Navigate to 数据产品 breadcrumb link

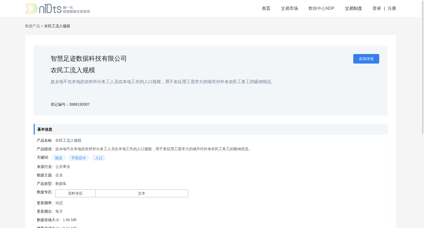(x=33, y=26)
